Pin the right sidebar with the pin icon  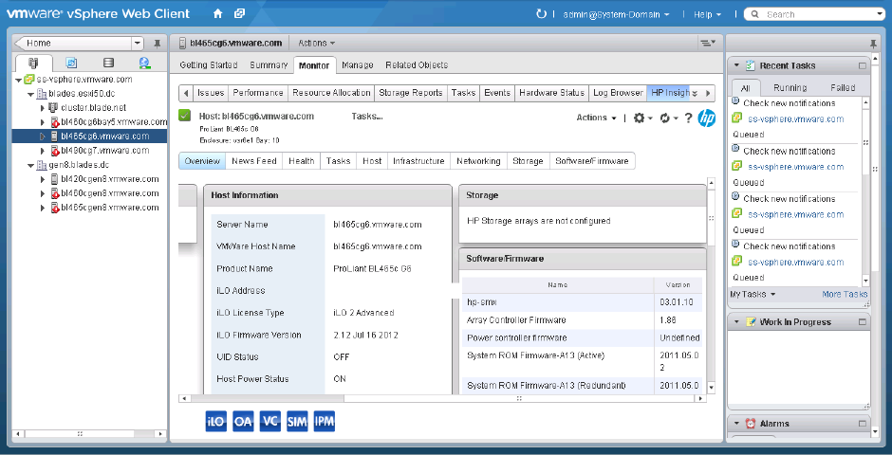873,44
